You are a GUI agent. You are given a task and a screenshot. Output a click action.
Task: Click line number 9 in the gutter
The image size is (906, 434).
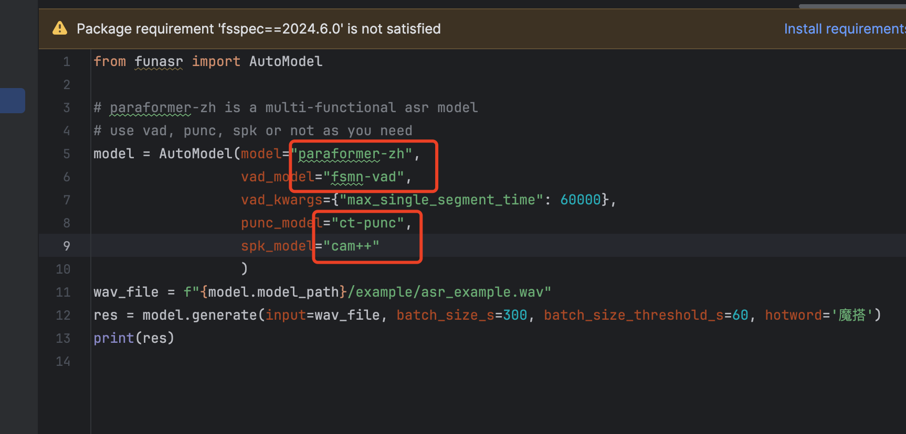coord(67,246)
